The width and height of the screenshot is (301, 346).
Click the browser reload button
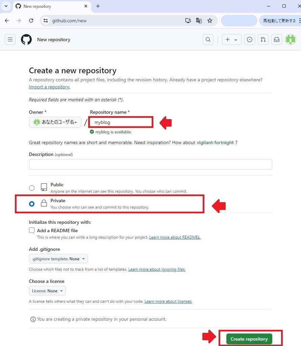(x=31, y=21)
